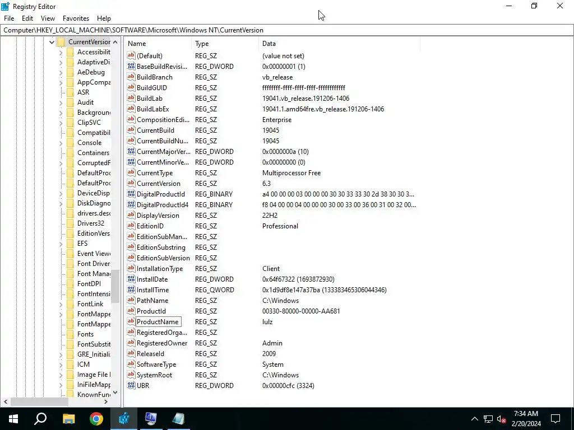The image size is (574, 430).
Task: Click the network tray icon
Action: tap(488, 419)
